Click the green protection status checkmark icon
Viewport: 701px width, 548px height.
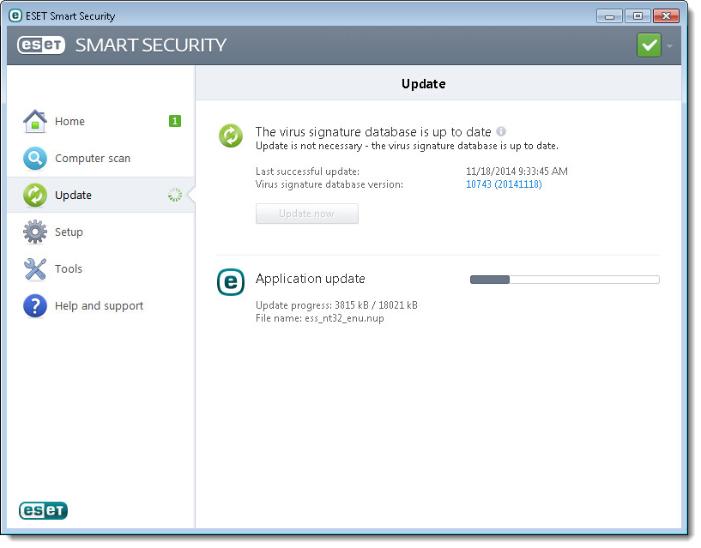(x=649, y=45)
